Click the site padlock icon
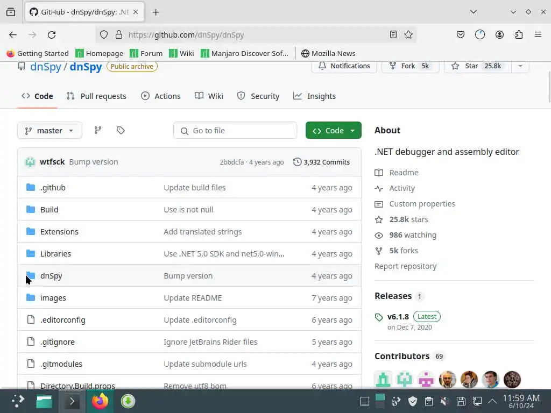The width and height of the screenshot is (551, 413). [119, 34]
